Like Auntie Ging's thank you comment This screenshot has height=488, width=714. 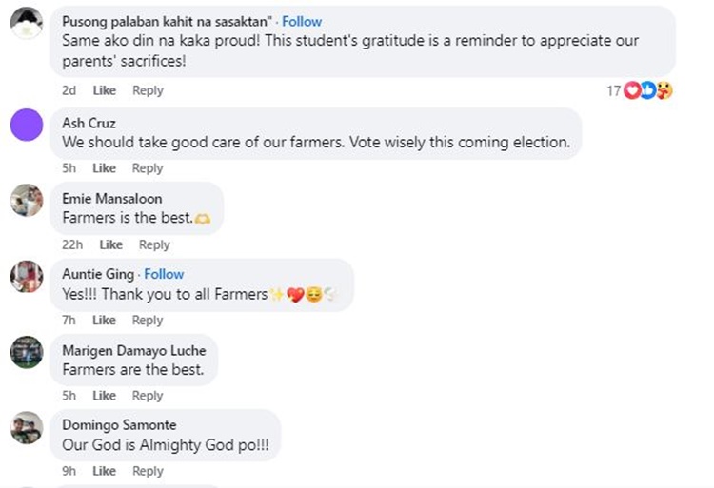point(104,321)
